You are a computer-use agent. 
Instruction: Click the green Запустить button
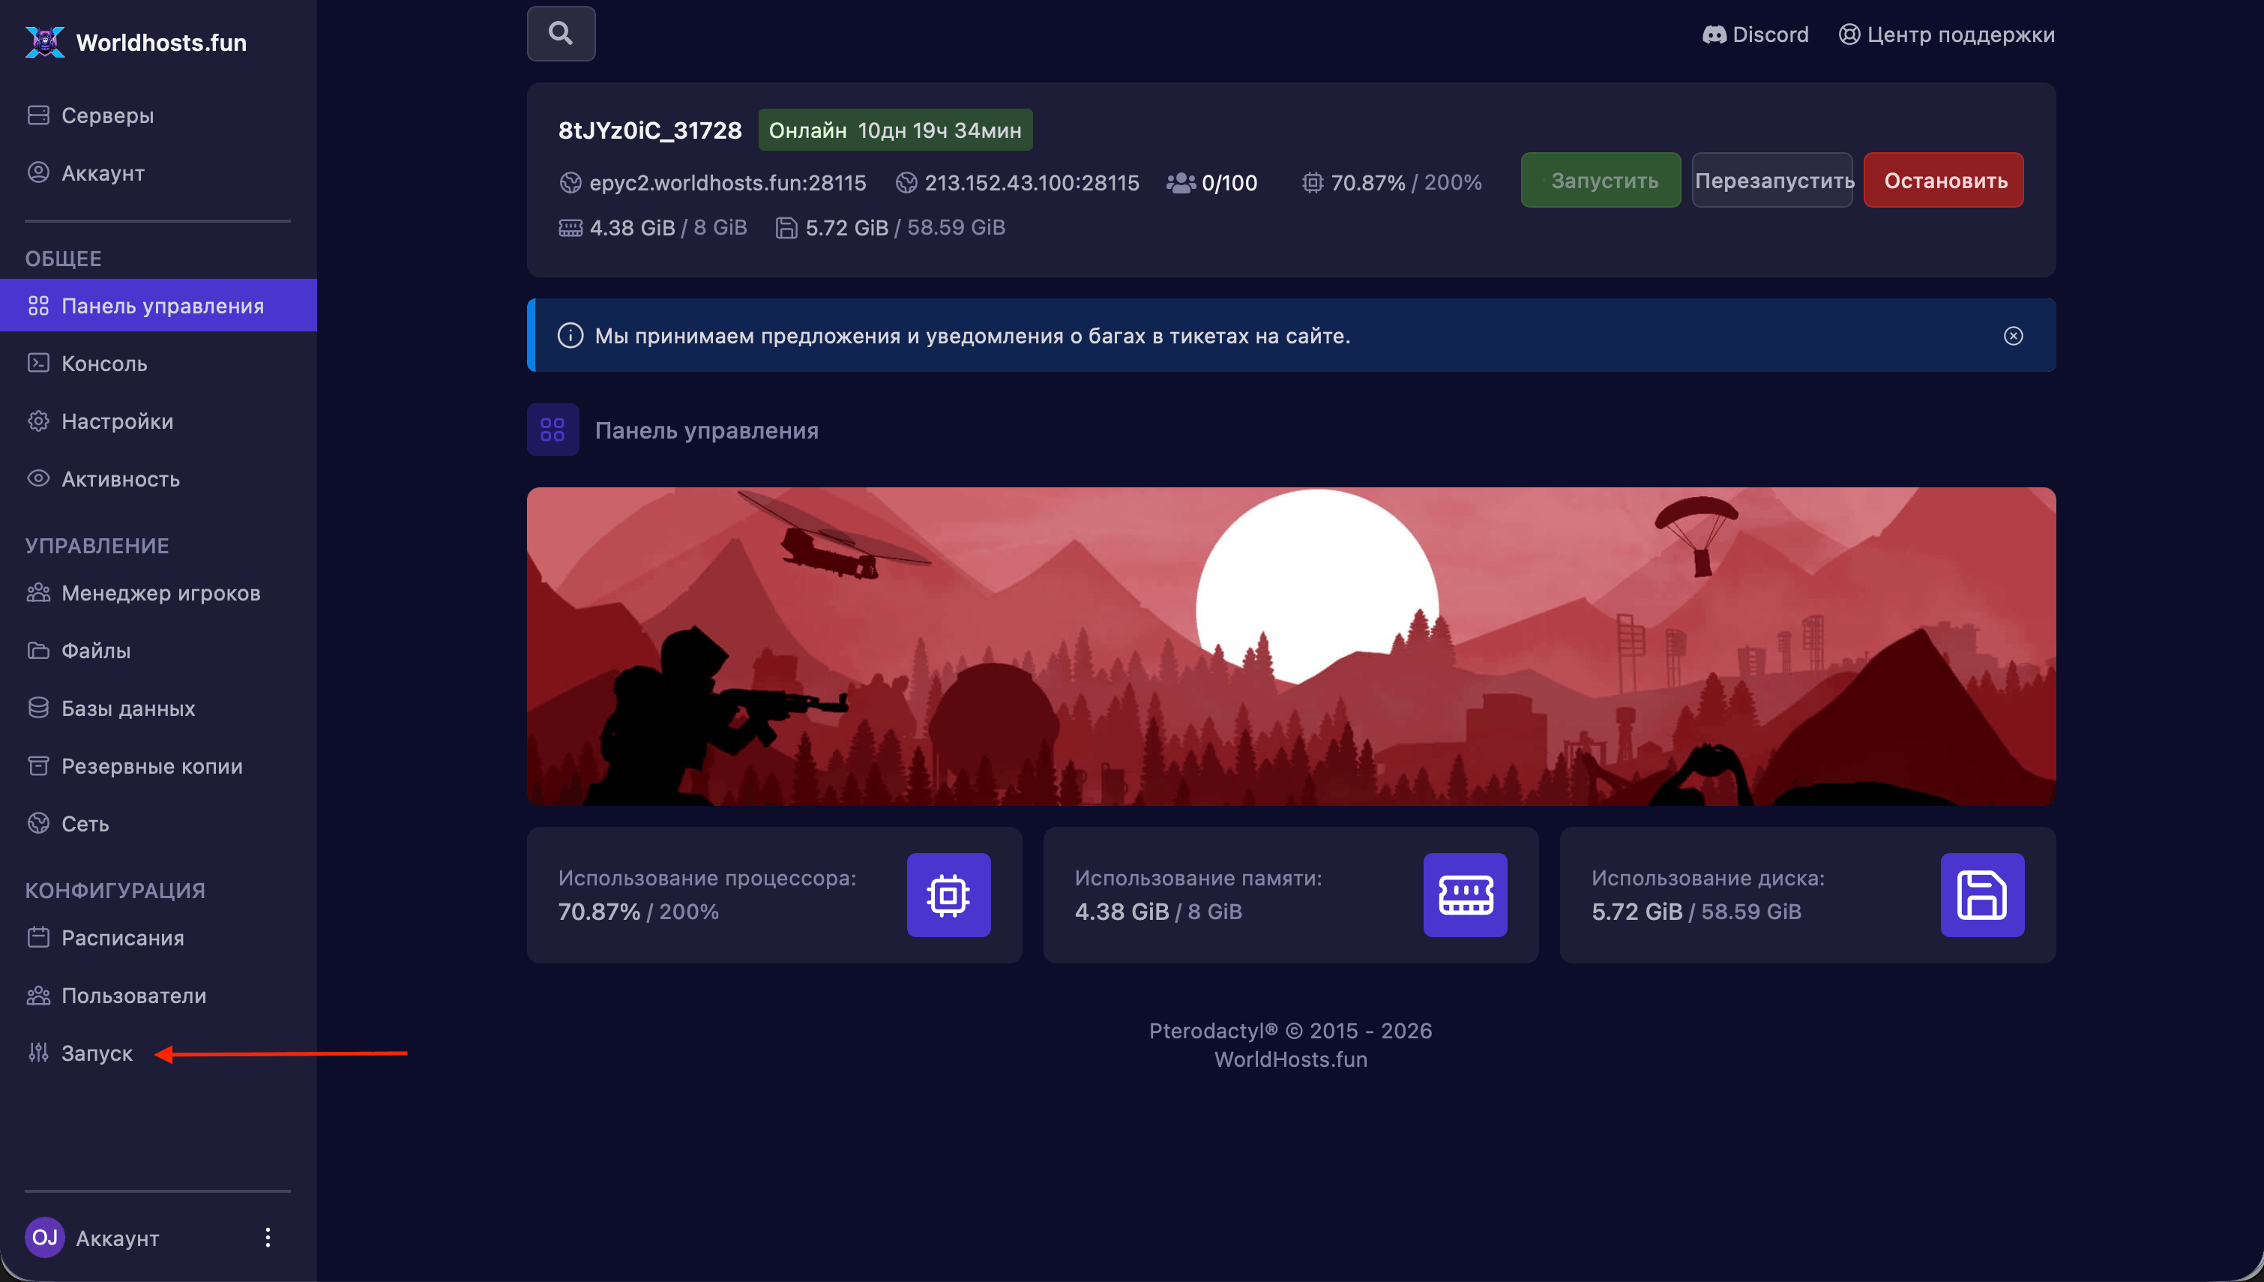(x=1601, y=181)
